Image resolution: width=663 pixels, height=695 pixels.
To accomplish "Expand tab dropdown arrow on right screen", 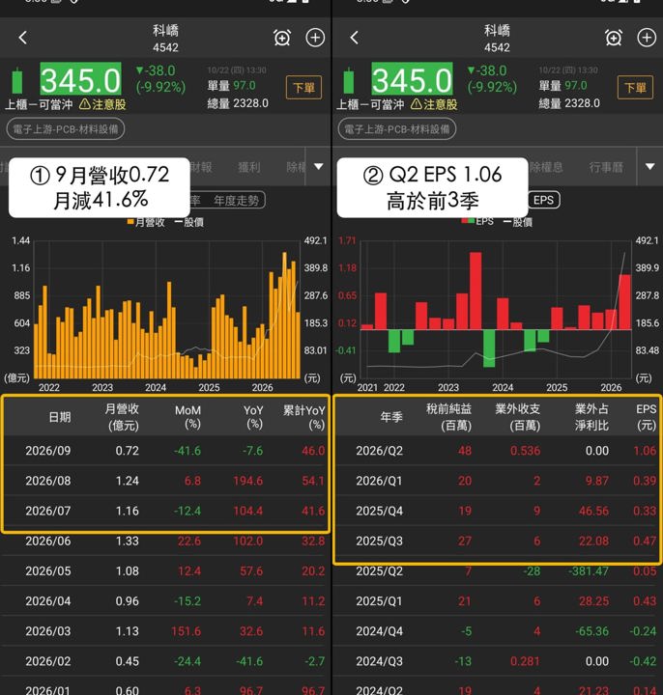I will [650, 167].
